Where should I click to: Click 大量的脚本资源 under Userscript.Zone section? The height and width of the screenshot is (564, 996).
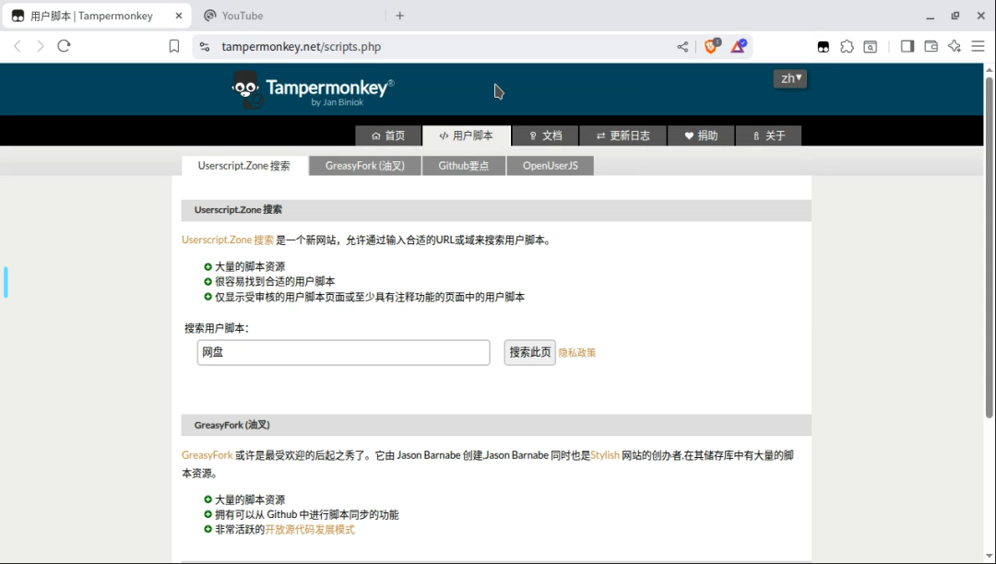250,266
